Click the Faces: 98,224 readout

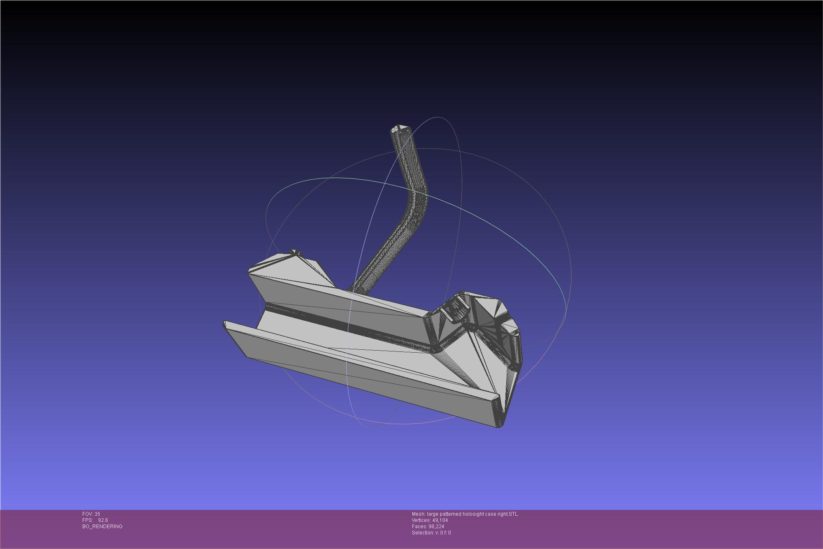(428, 527)
